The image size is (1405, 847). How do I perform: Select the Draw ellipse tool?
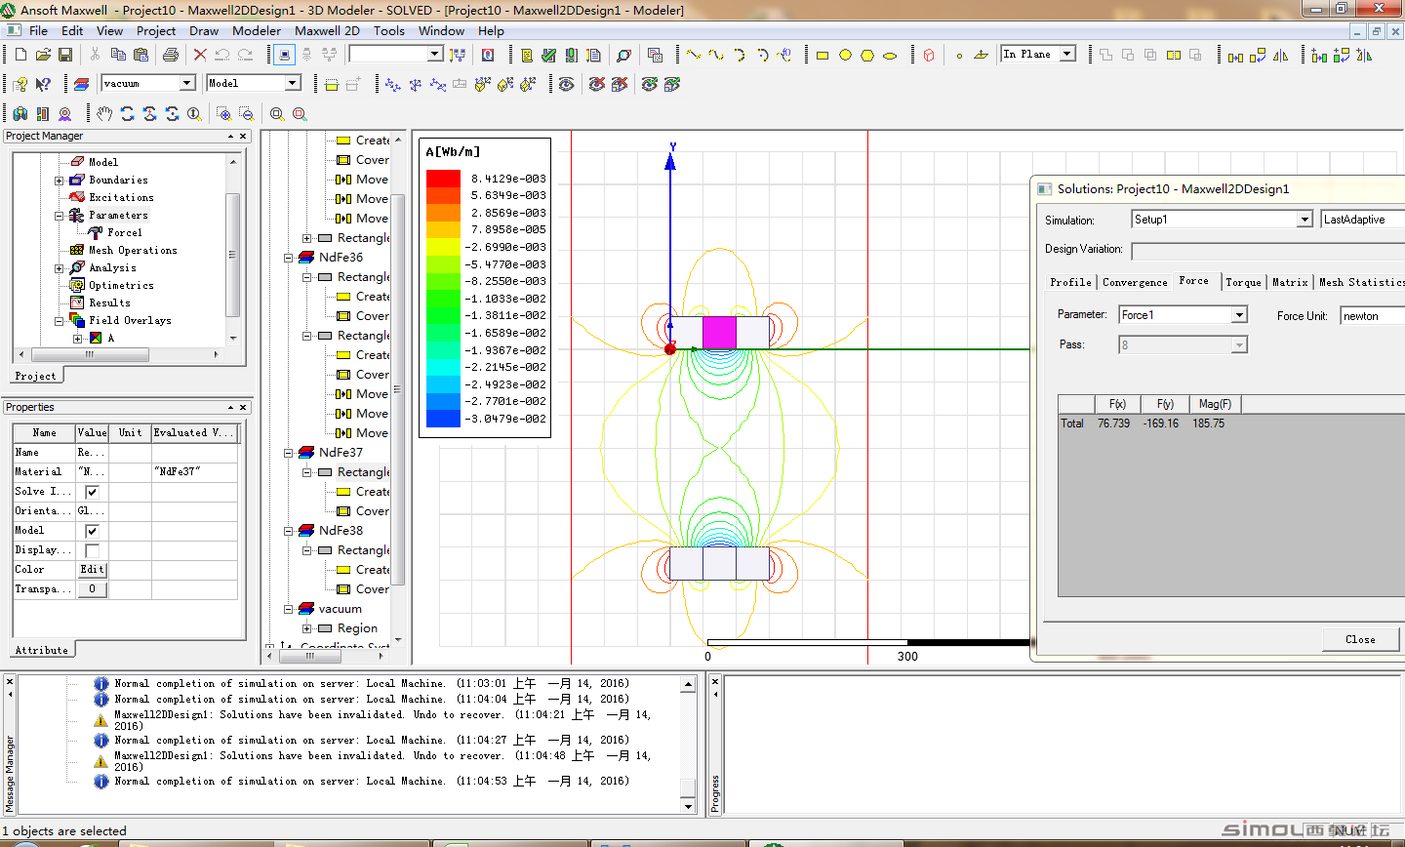click(890, 56)
